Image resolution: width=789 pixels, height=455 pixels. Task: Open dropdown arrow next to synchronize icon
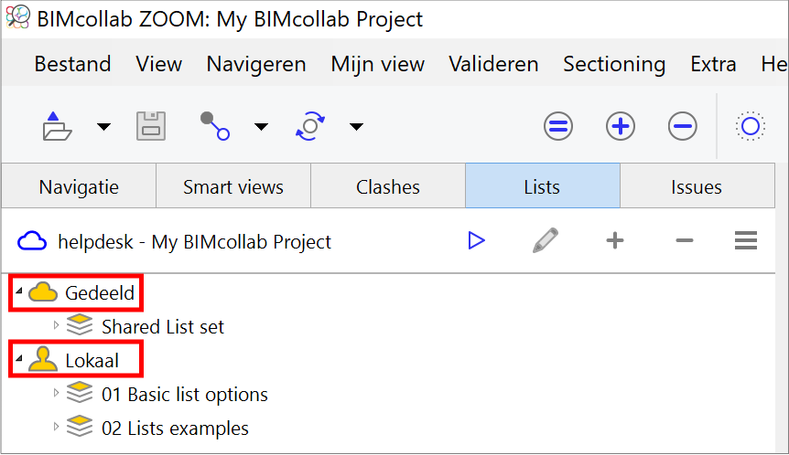click(356, 127)
